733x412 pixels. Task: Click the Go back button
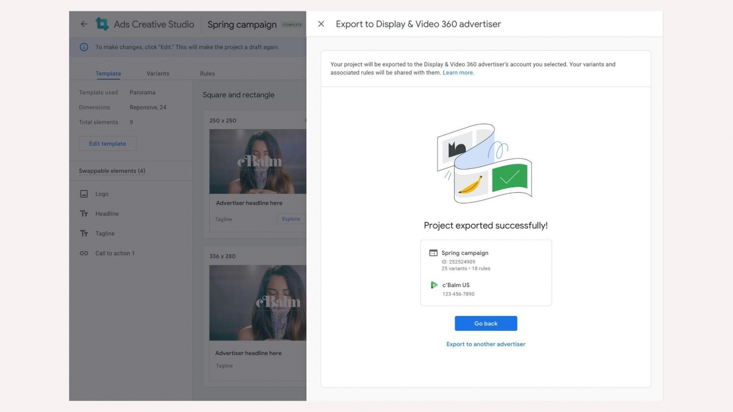[x=486, y=323]
